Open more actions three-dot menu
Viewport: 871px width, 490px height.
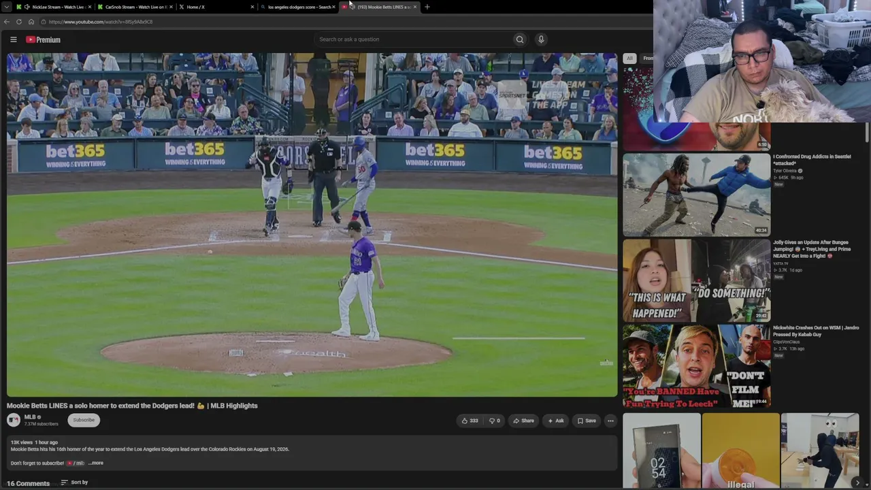610,421
